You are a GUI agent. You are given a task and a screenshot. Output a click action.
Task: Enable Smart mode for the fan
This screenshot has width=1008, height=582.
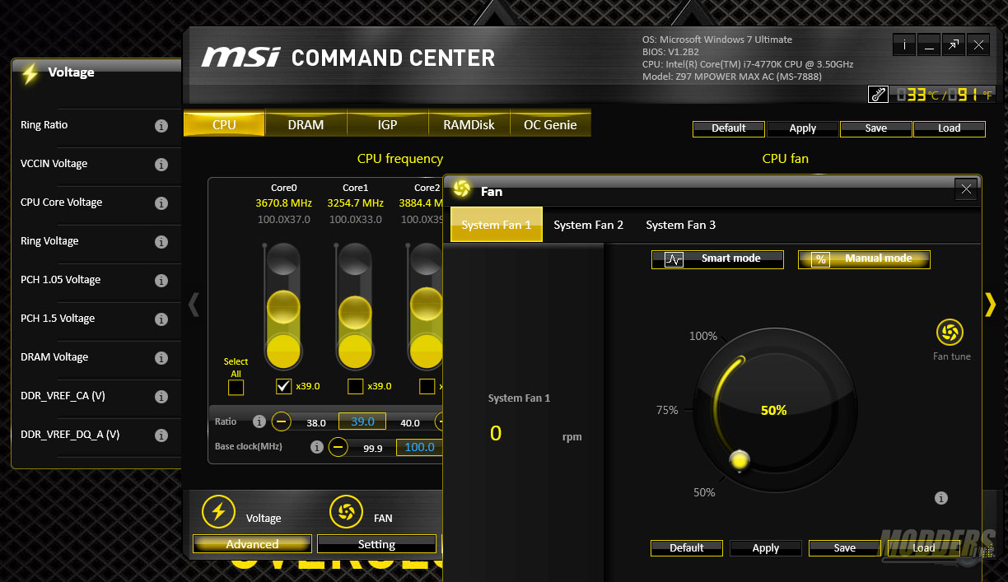[717, 259]
